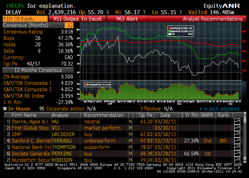Screen dimensions: 249x178
Task: Sort table by Rank column
Action: point(223,115)
